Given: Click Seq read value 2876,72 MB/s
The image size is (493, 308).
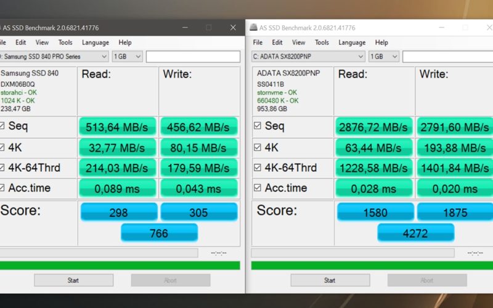Looking at the screenshot, I should [x=374, y=126].
